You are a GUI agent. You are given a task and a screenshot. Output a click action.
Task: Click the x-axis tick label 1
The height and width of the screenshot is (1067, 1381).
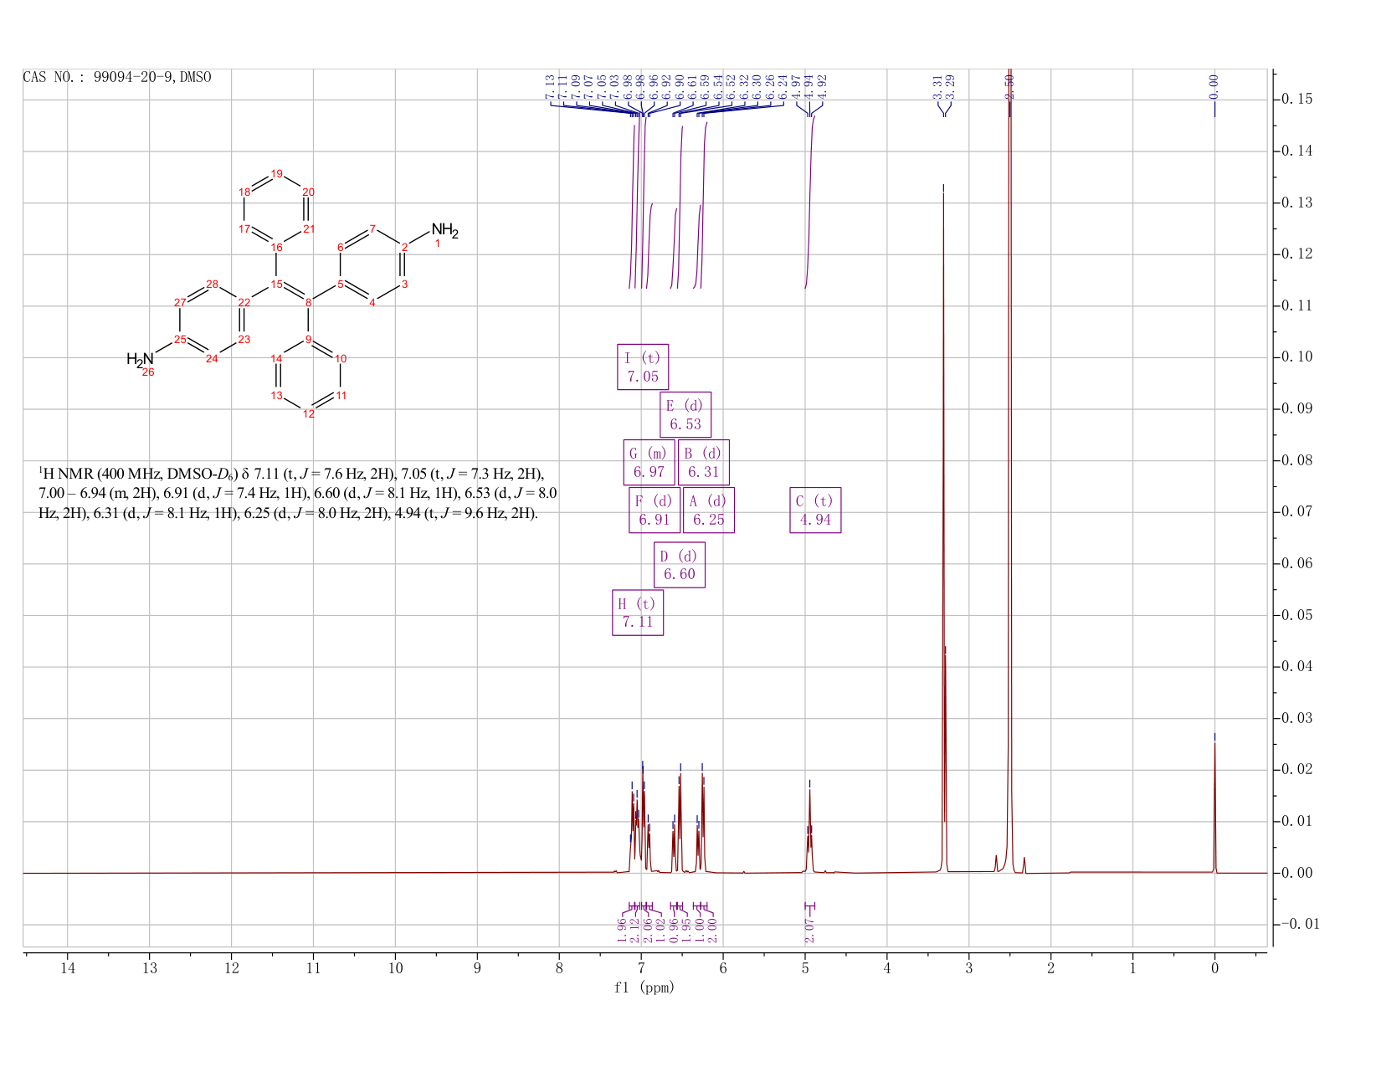point(1132,968)
